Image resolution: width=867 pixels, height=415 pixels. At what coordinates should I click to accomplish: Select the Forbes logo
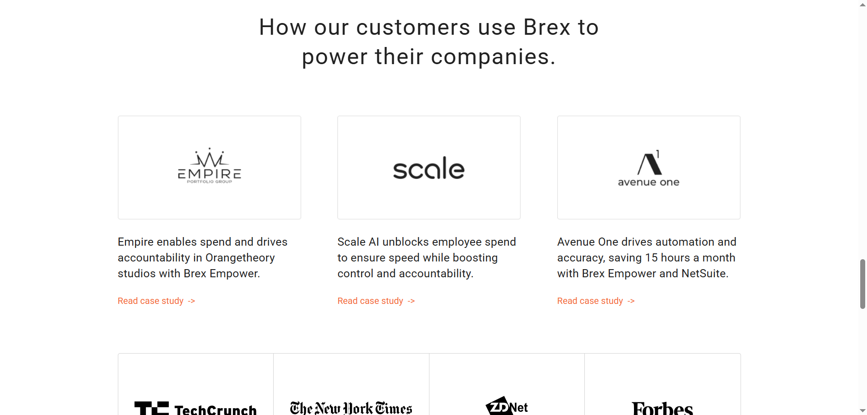coord(662,408)
